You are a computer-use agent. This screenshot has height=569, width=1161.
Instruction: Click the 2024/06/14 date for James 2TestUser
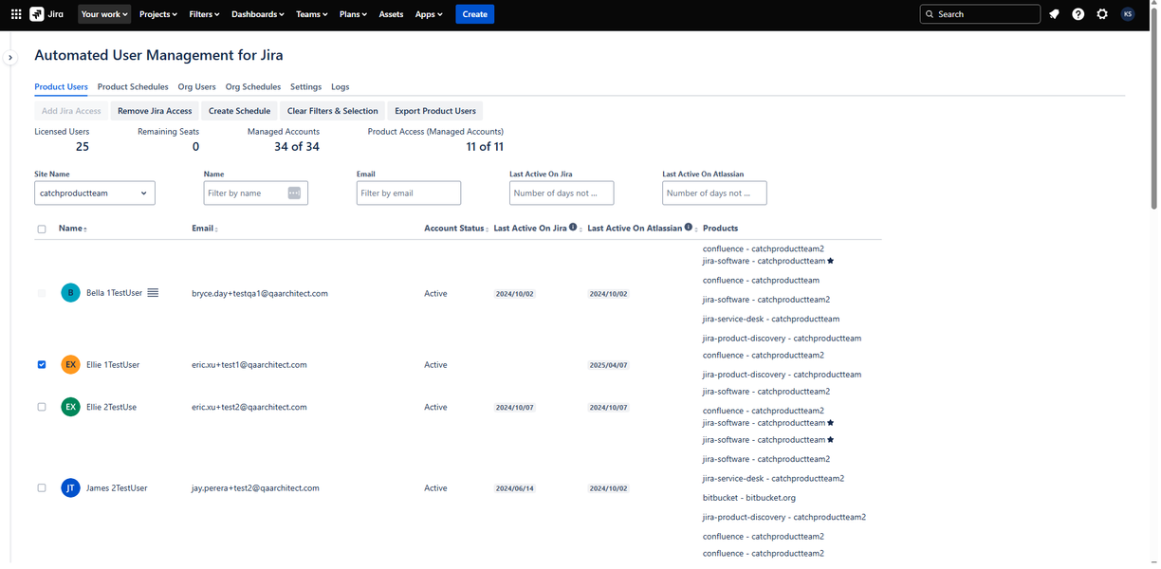515,488
